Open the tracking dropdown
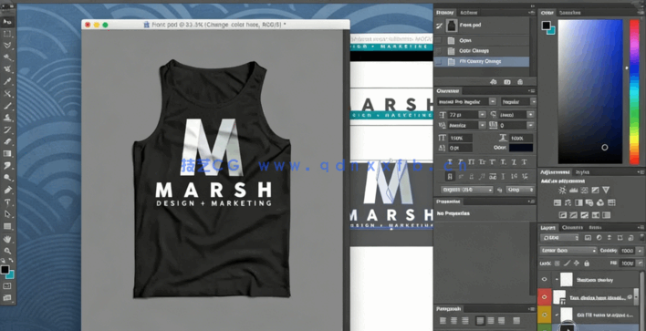 click(x=531, y=125)
